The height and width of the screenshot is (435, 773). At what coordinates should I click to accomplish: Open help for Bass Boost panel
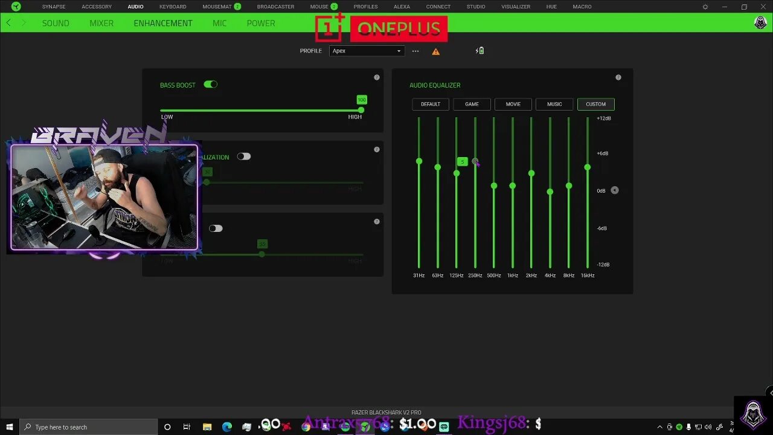377,77
